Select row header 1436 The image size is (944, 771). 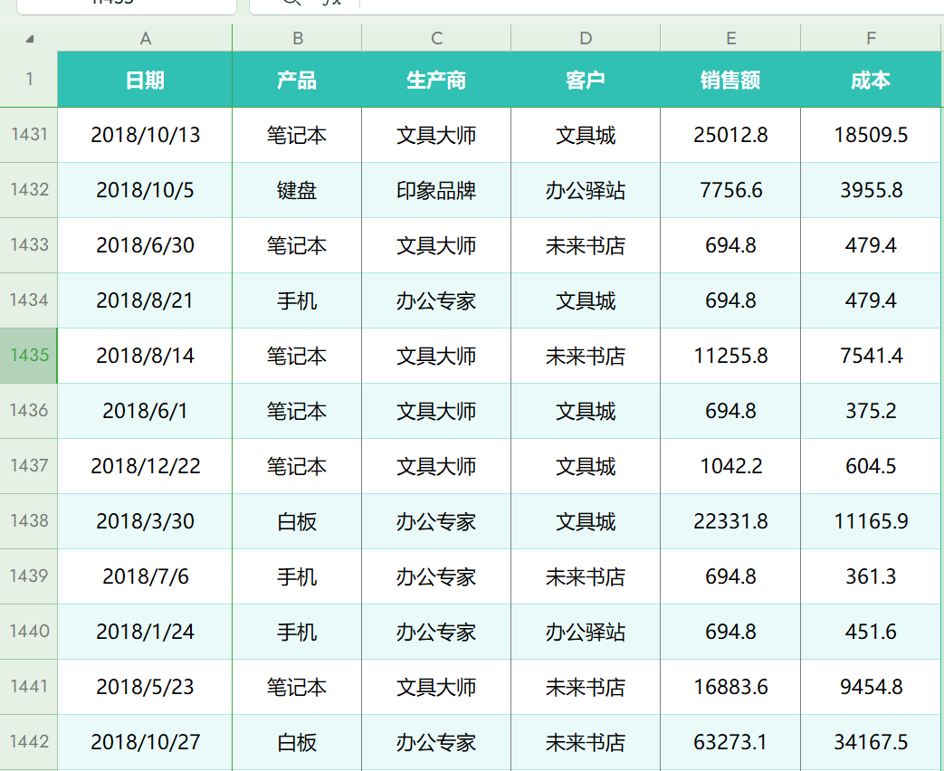[29, 411]
